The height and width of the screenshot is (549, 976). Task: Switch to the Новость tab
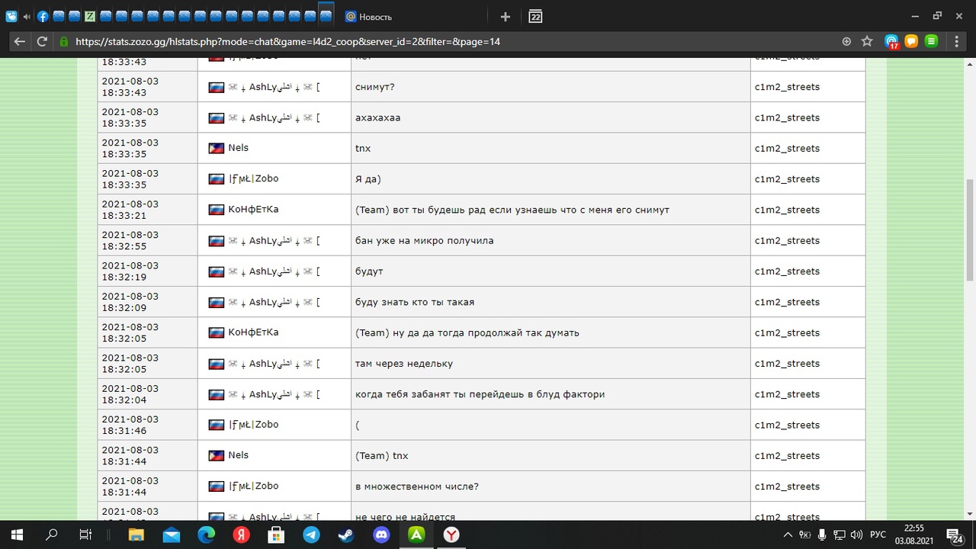tap(375, 17)
